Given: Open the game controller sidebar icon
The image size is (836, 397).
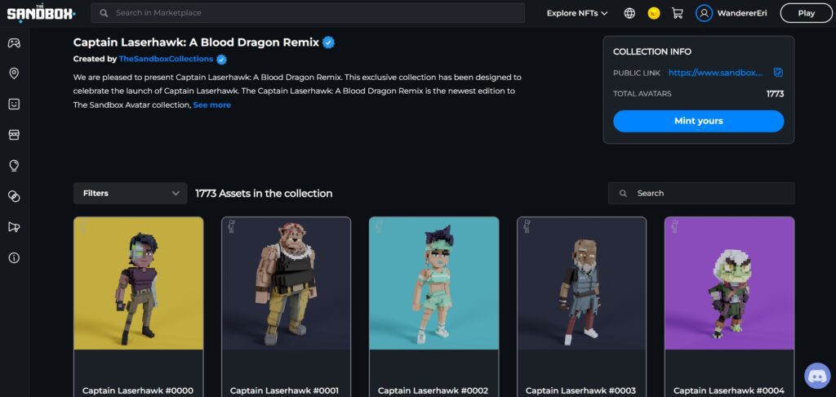Looking at the screenshot, I should pos(14,43).
